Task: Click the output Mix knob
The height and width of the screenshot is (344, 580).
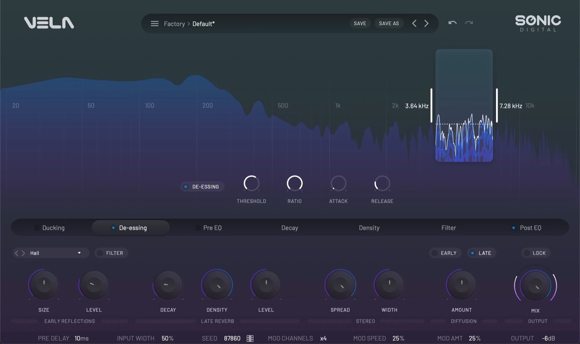Action: (x=535, y=285)
